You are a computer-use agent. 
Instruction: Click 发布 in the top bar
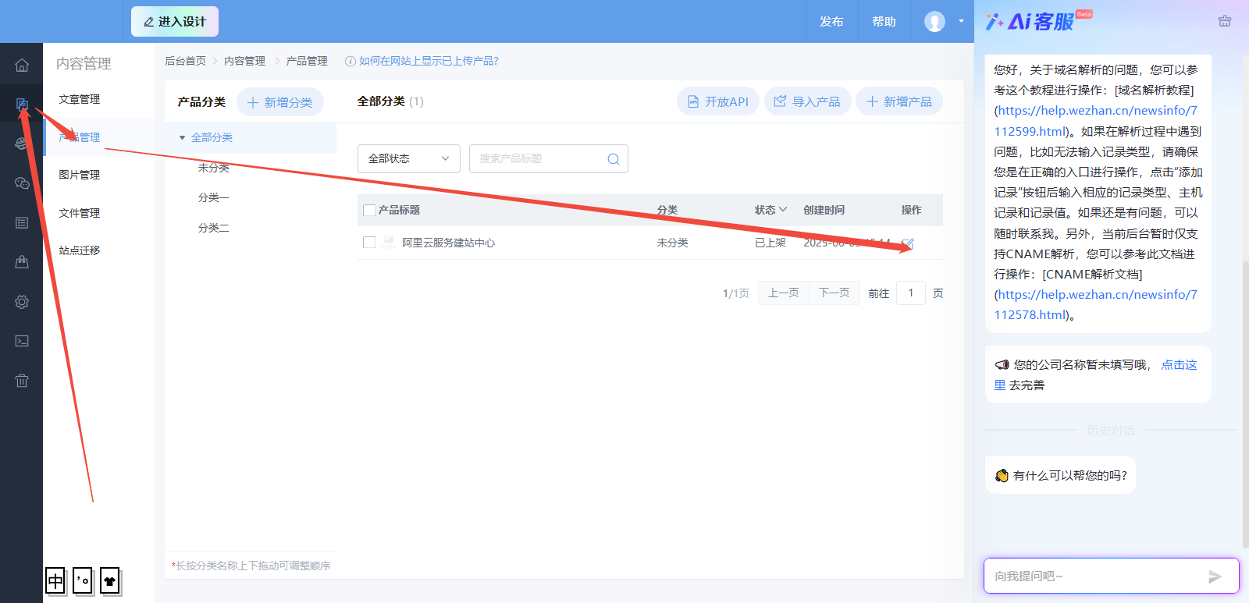[831, 22]
